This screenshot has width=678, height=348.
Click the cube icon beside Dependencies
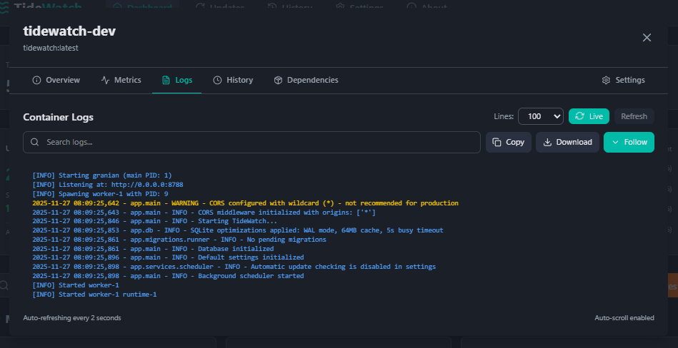278,81
